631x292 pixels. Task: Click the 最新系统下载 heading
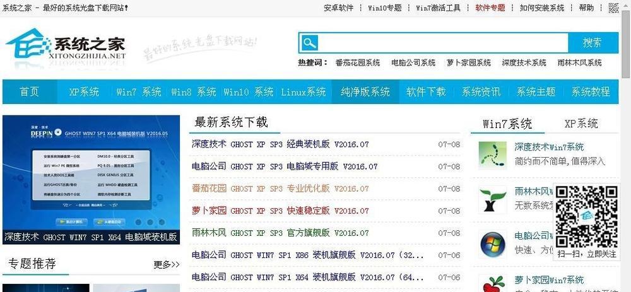click(x=231, y=122)
